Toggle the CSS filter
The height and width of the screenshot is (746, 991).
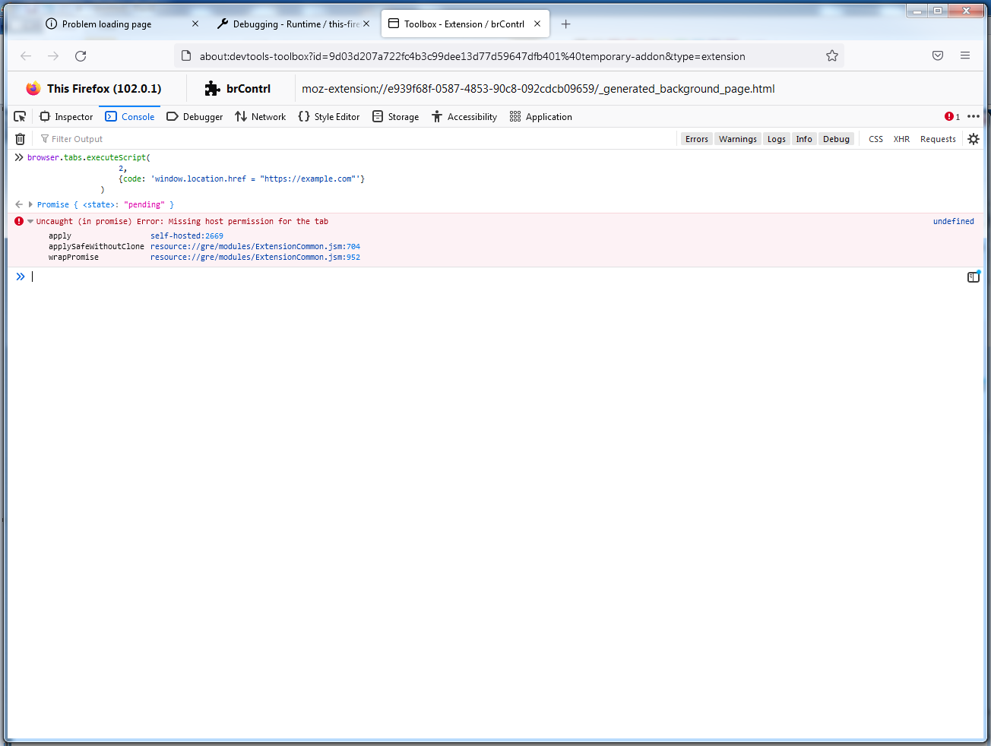coord(875,139)
